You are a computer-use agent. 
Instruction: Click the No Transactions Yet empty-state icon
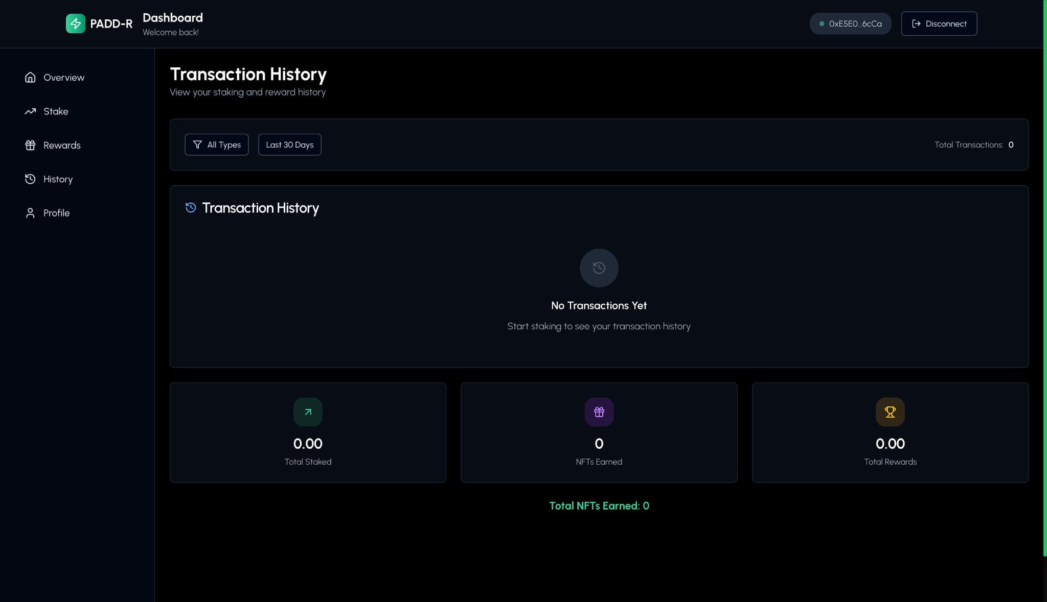pos(599,268)
